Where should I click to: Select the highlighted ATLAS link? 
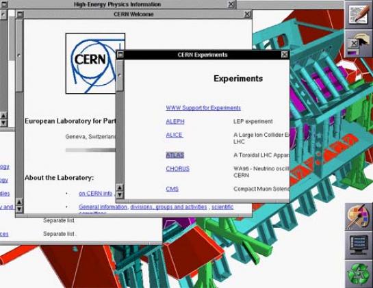(x=175, y=155)
